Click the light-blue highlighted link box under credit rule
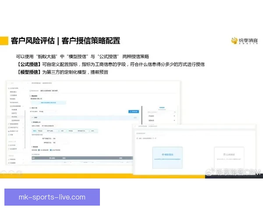The image size is (263, 210). (x=48, y=102)
